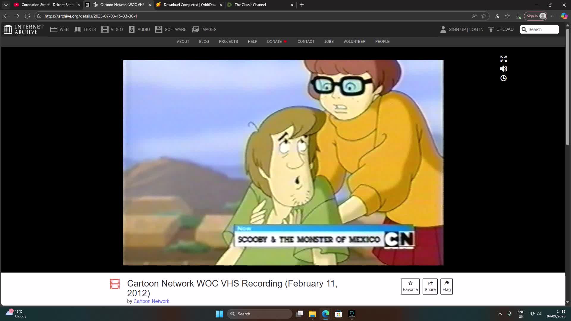The width and height of the screenshot is (571, 321).
Task: Open the browser settings menu
Action: point(553,16)
